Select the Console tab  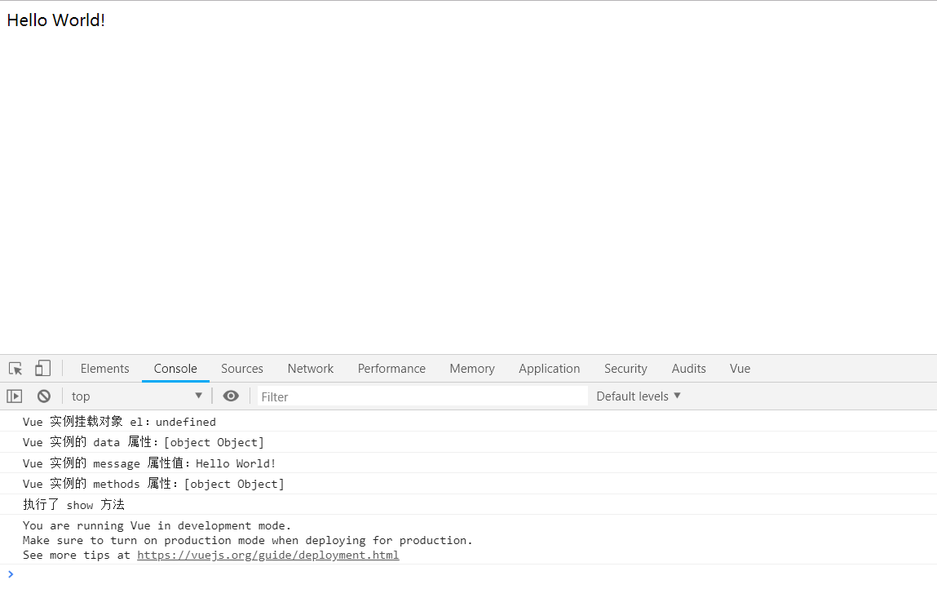pos(175,368)
